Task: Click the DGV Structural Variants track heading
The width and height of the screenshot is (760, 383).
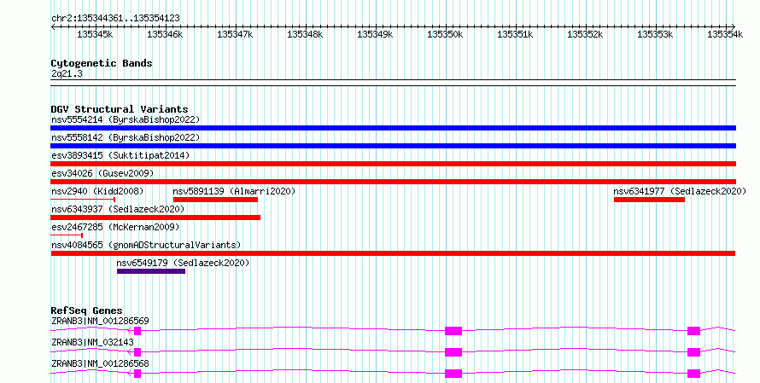Action: (x=120, y=109)
